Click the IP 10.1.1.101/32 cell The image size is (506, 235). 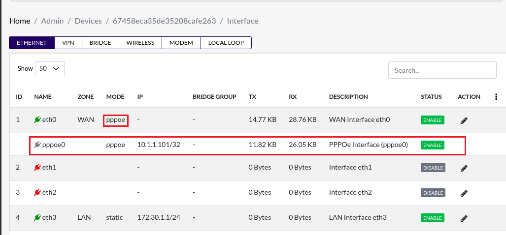(159, 145)
